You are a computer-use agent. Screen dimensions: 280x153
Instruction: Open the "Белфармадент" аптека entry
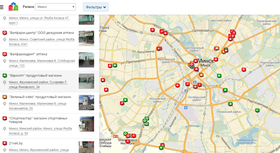28,54
